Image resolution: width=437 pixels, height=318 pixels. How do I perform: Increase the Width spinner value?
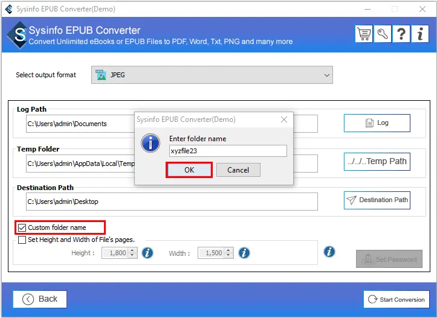pos(228,250)
